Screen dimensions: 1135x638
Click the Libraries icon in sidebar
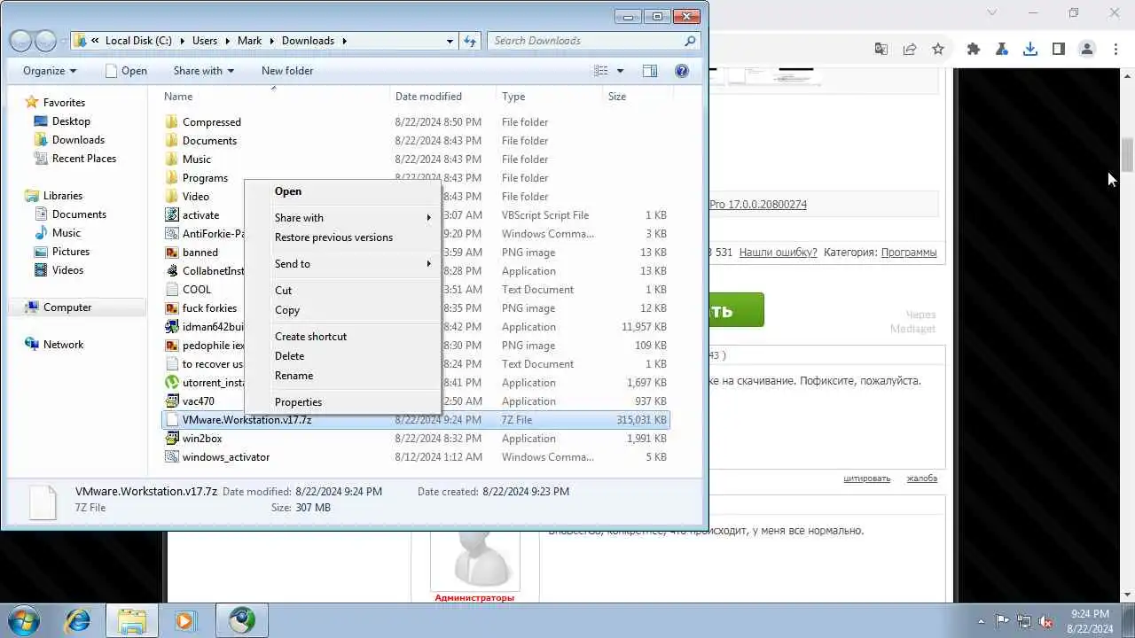tap(31, 196)
